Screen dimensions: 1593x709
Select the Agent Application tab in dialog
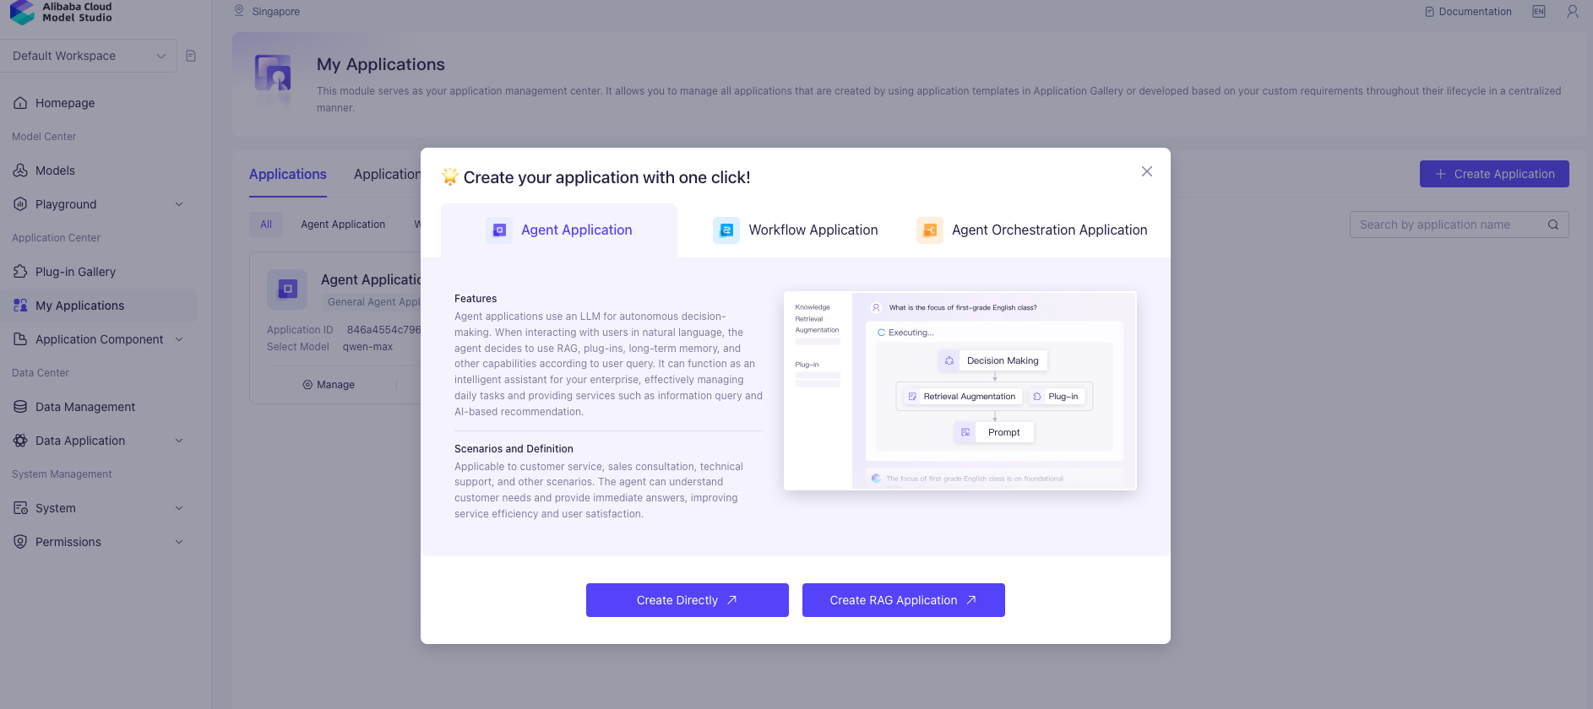coord(559,230)
